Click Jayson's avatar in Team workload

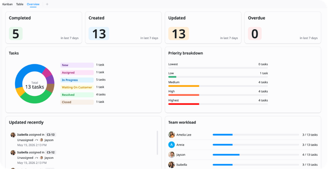(172, 155)
